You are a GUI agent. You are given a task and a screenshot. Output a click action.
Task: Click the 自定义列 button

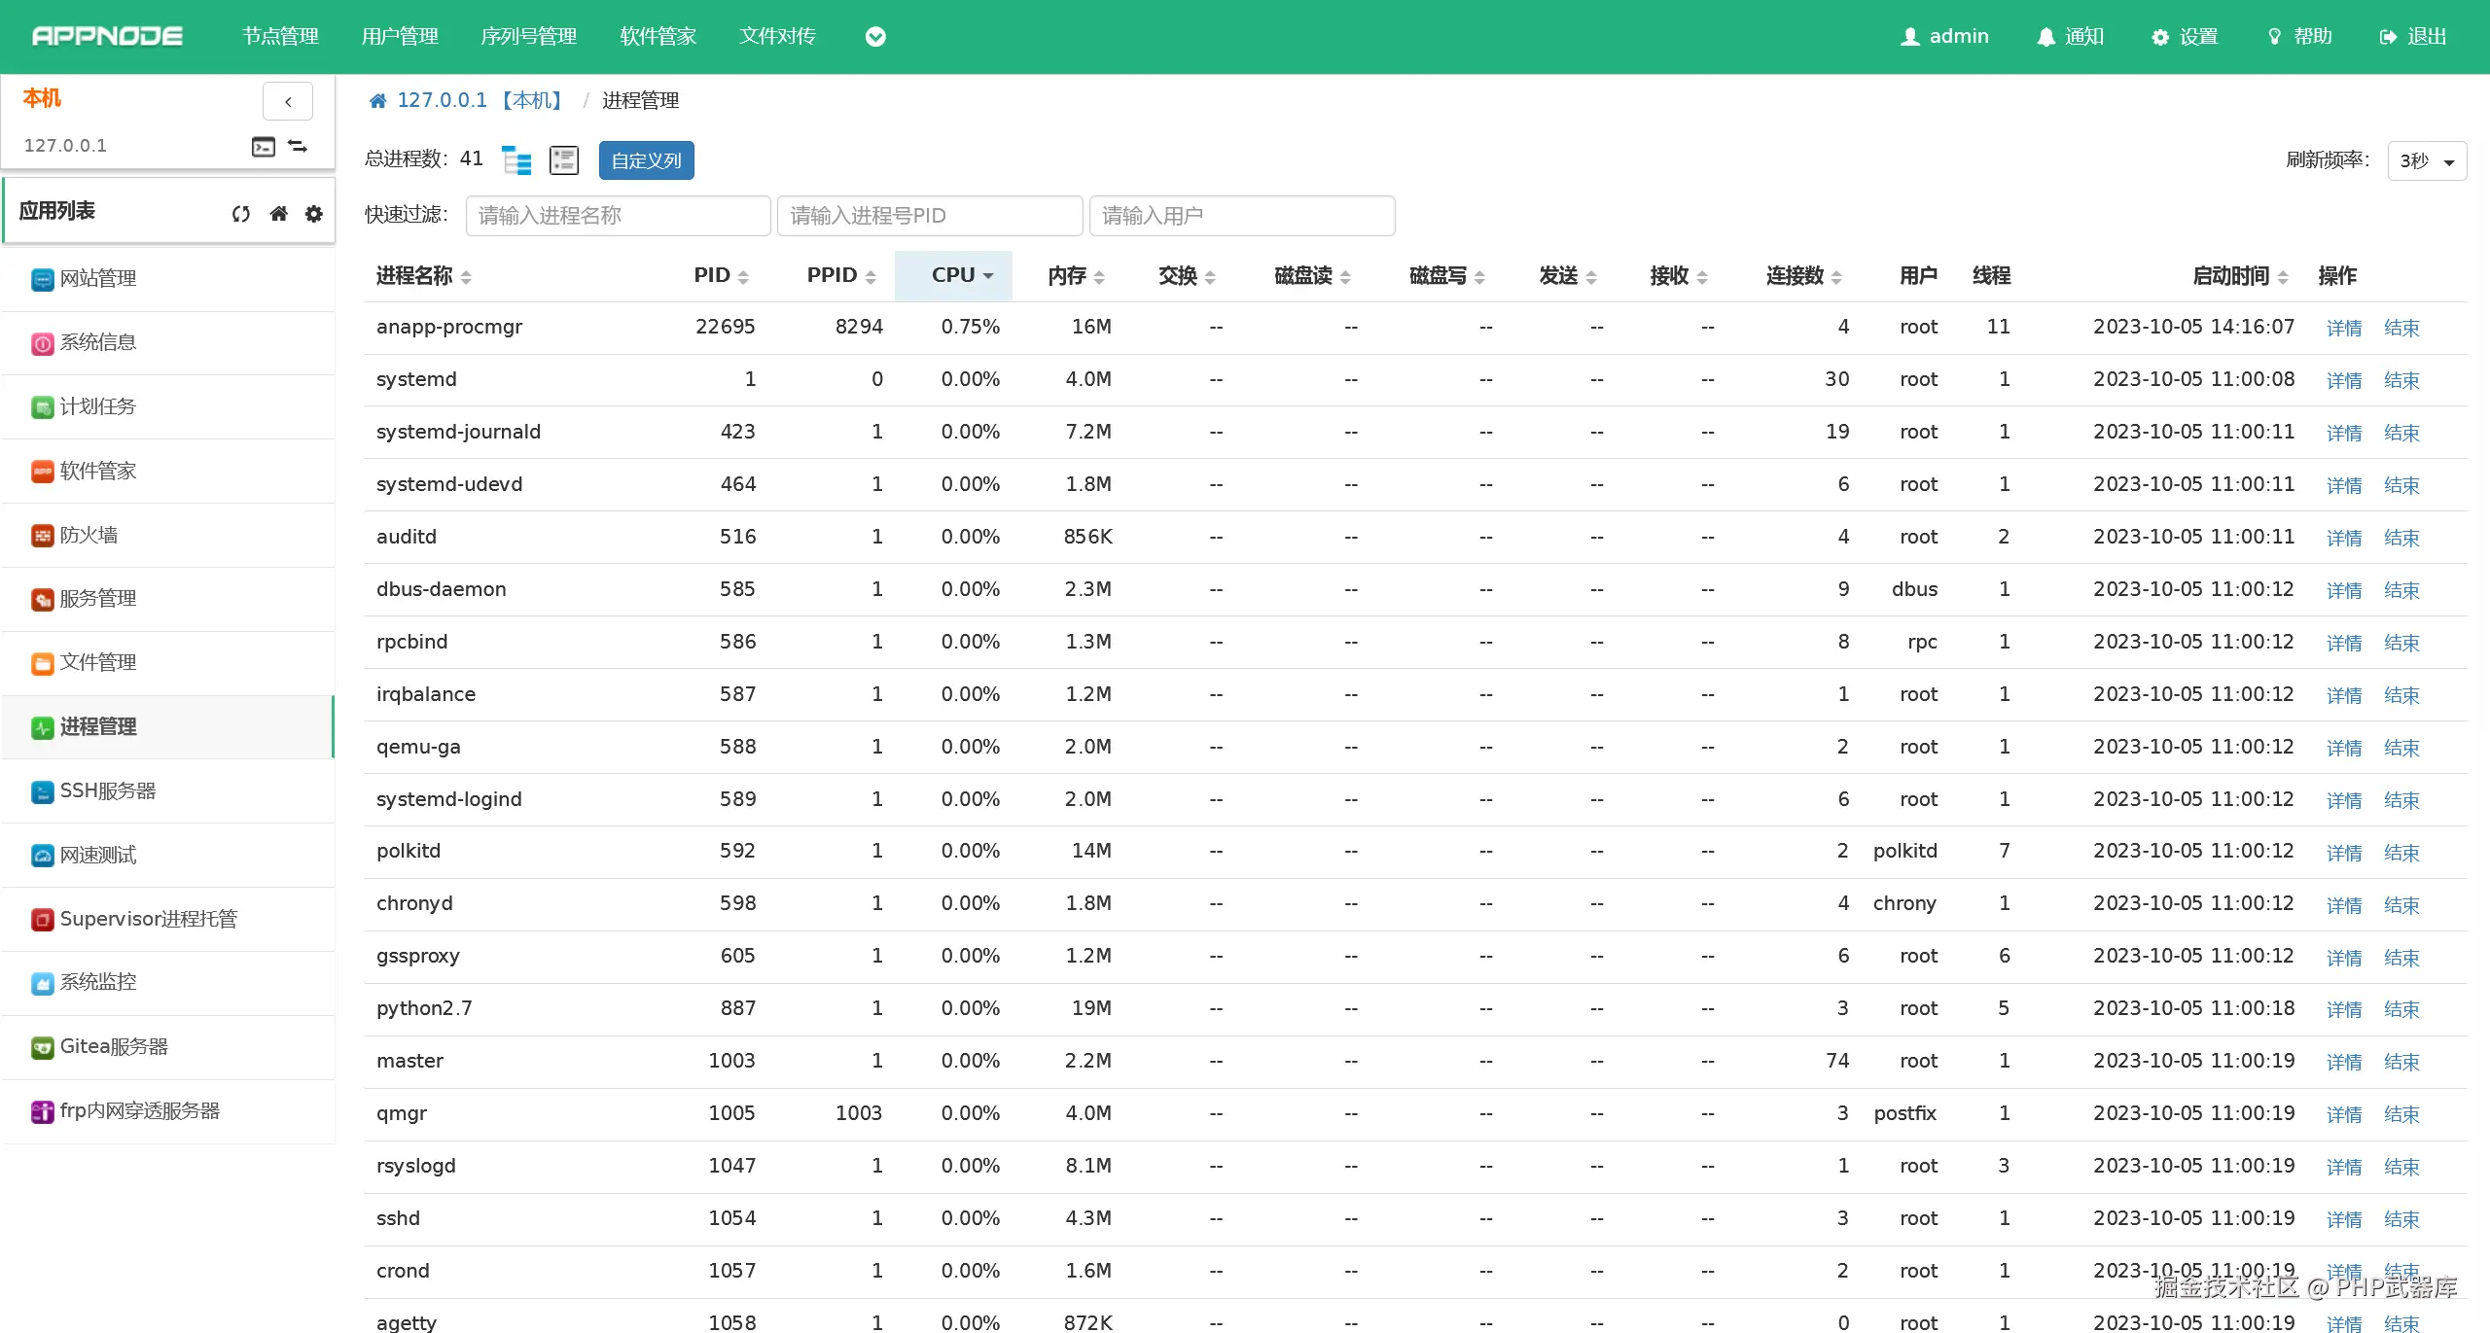(x=646, y=160)
